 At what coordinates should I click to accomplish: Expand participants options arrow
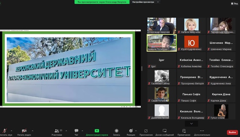click(x=66, y=131)
